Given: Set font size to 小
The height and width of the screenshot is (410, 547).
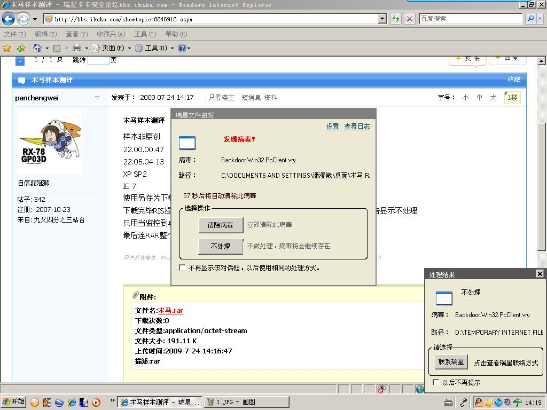Looking at the screenshot, I should coord(465,98).
